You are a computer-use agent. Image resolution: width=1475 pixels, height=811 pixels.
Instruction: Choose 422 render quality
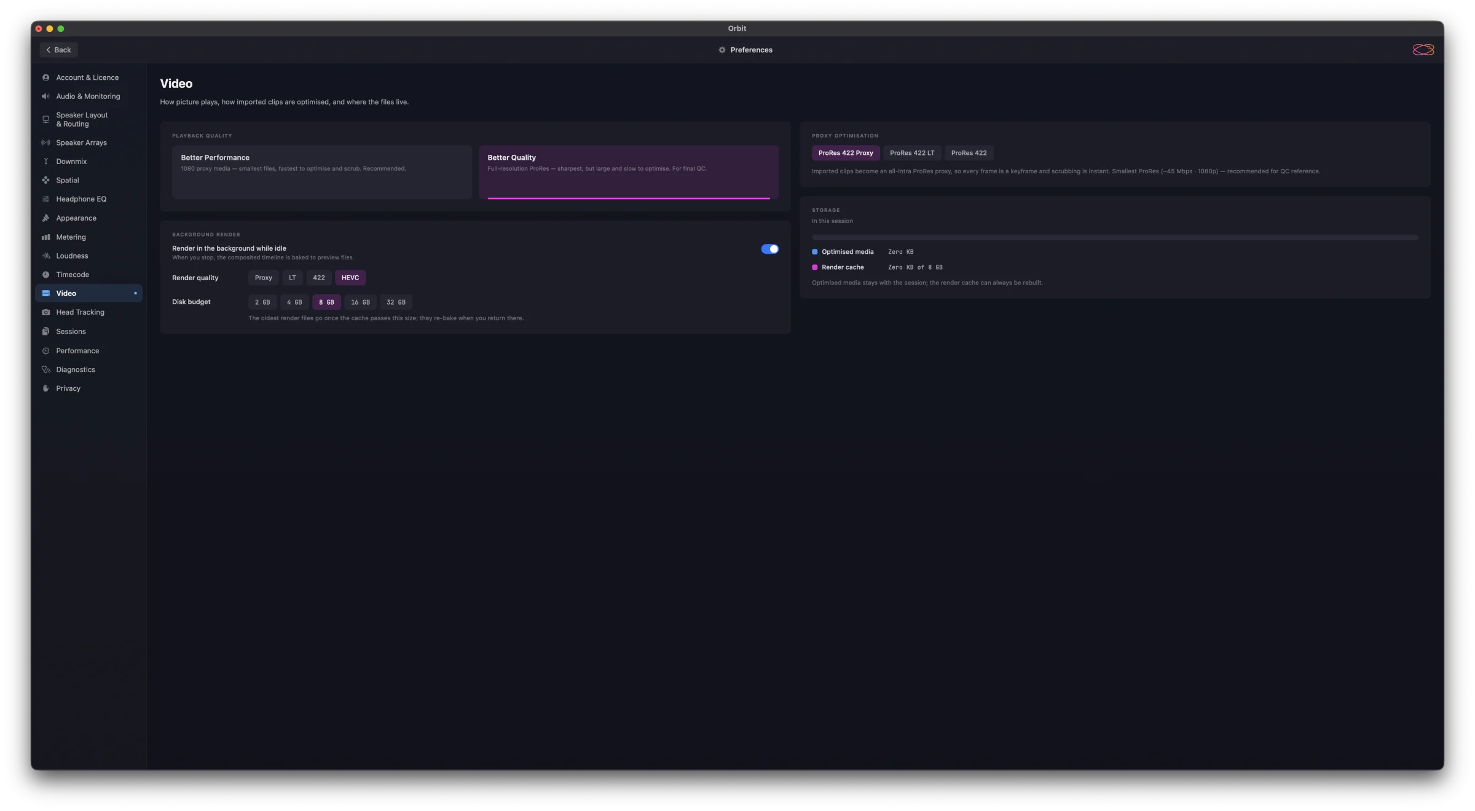[x=318, y=278]
